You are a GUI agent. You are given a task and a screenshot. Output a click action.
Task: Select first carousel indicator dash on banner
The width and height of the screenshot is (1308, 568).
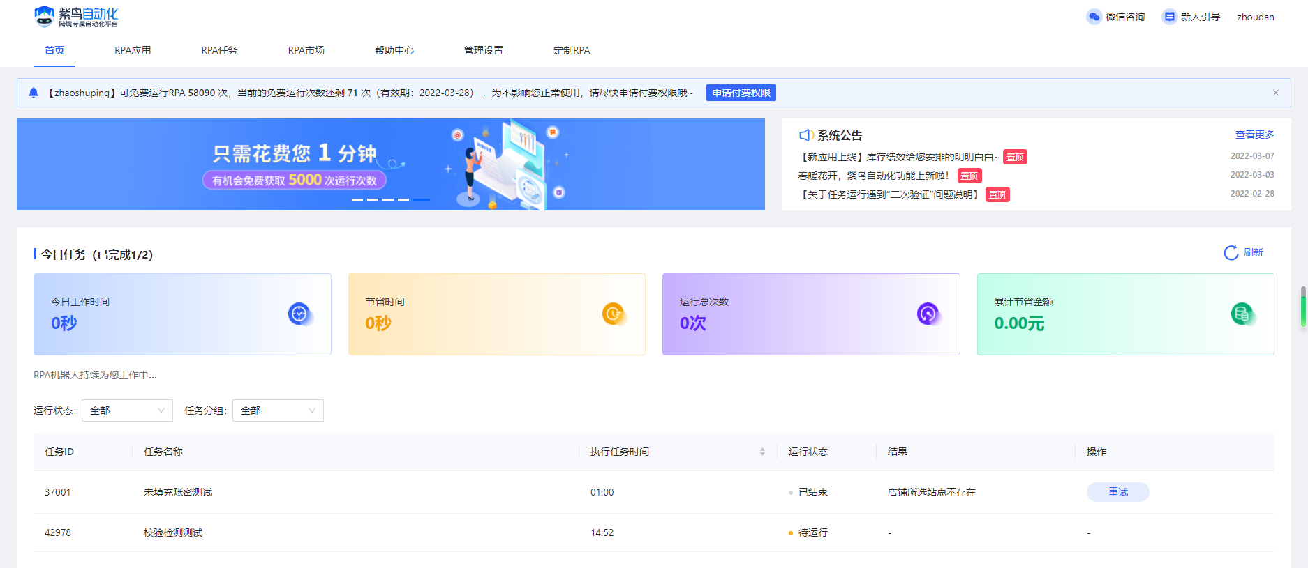click(x=357, y=199)
